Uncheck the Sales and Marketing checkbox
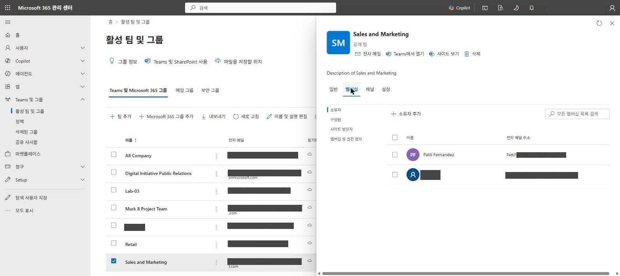This screenshot has height=276, width=620. coord(113,261)
